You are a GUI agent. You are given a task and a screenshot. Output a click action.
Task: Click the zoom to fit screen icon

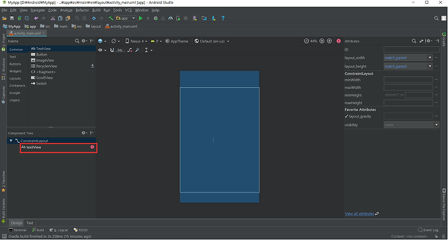(329, 41)
